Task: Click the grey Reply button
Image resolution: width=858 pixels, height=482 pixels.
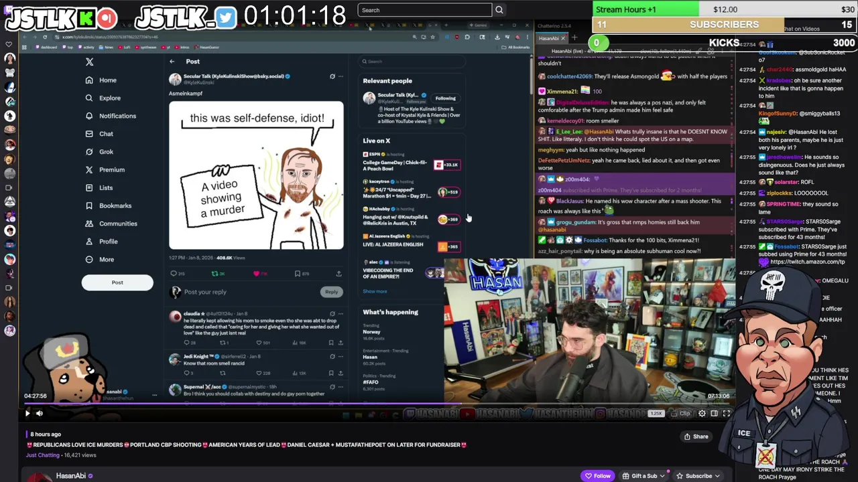Action: [x=332, y=292]
